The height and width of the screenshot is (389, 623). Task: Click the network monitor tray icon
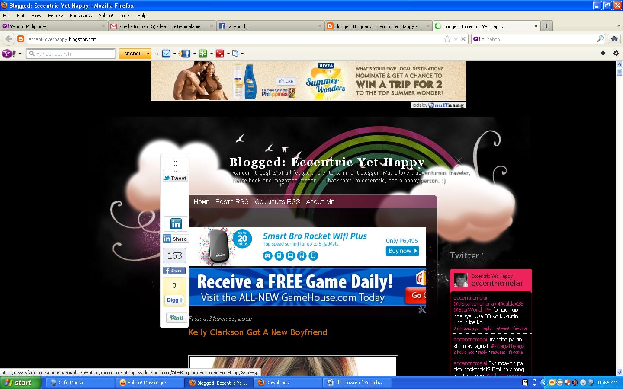[x=590, y=383]
